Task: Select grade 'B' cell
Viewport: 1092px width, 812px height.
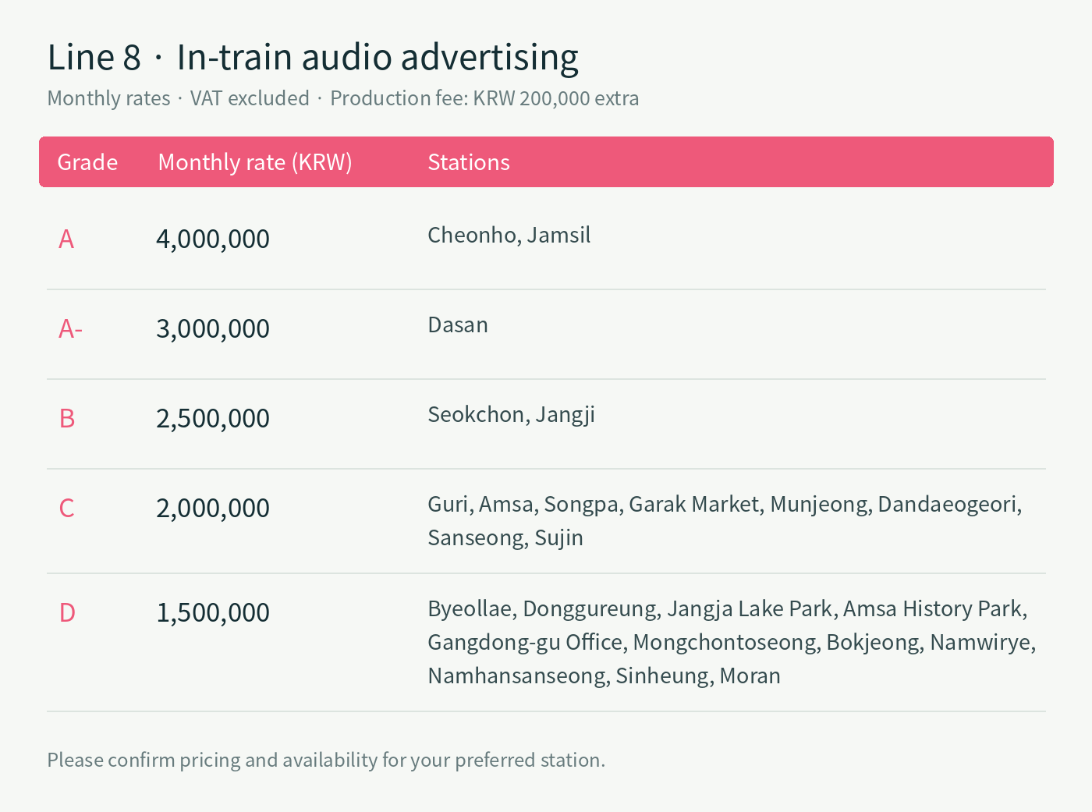Action: (67, 418)
